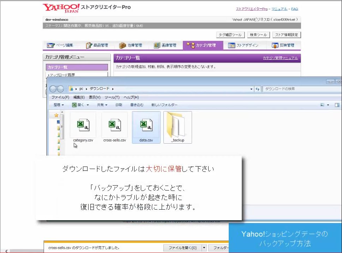342x253 pixels.
Task: Open the マニュアル link
Action: 280,9
